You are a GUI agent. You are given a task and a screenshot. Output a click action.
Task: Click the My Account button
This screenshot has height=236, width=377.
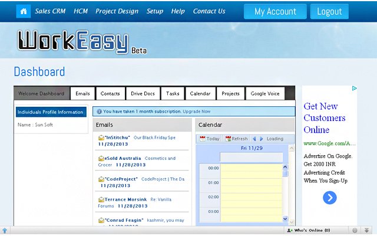(275, 11)
